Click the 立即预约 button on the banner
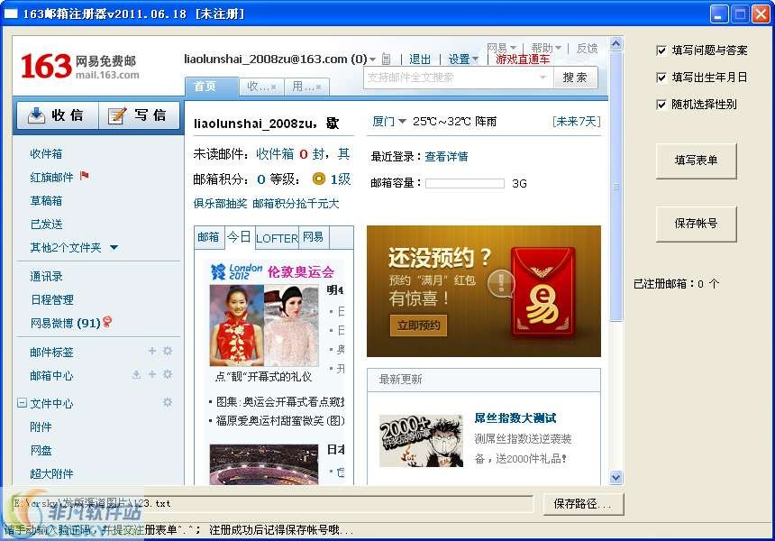This screenshot has width=775, height=541. (x=419, y=326)
